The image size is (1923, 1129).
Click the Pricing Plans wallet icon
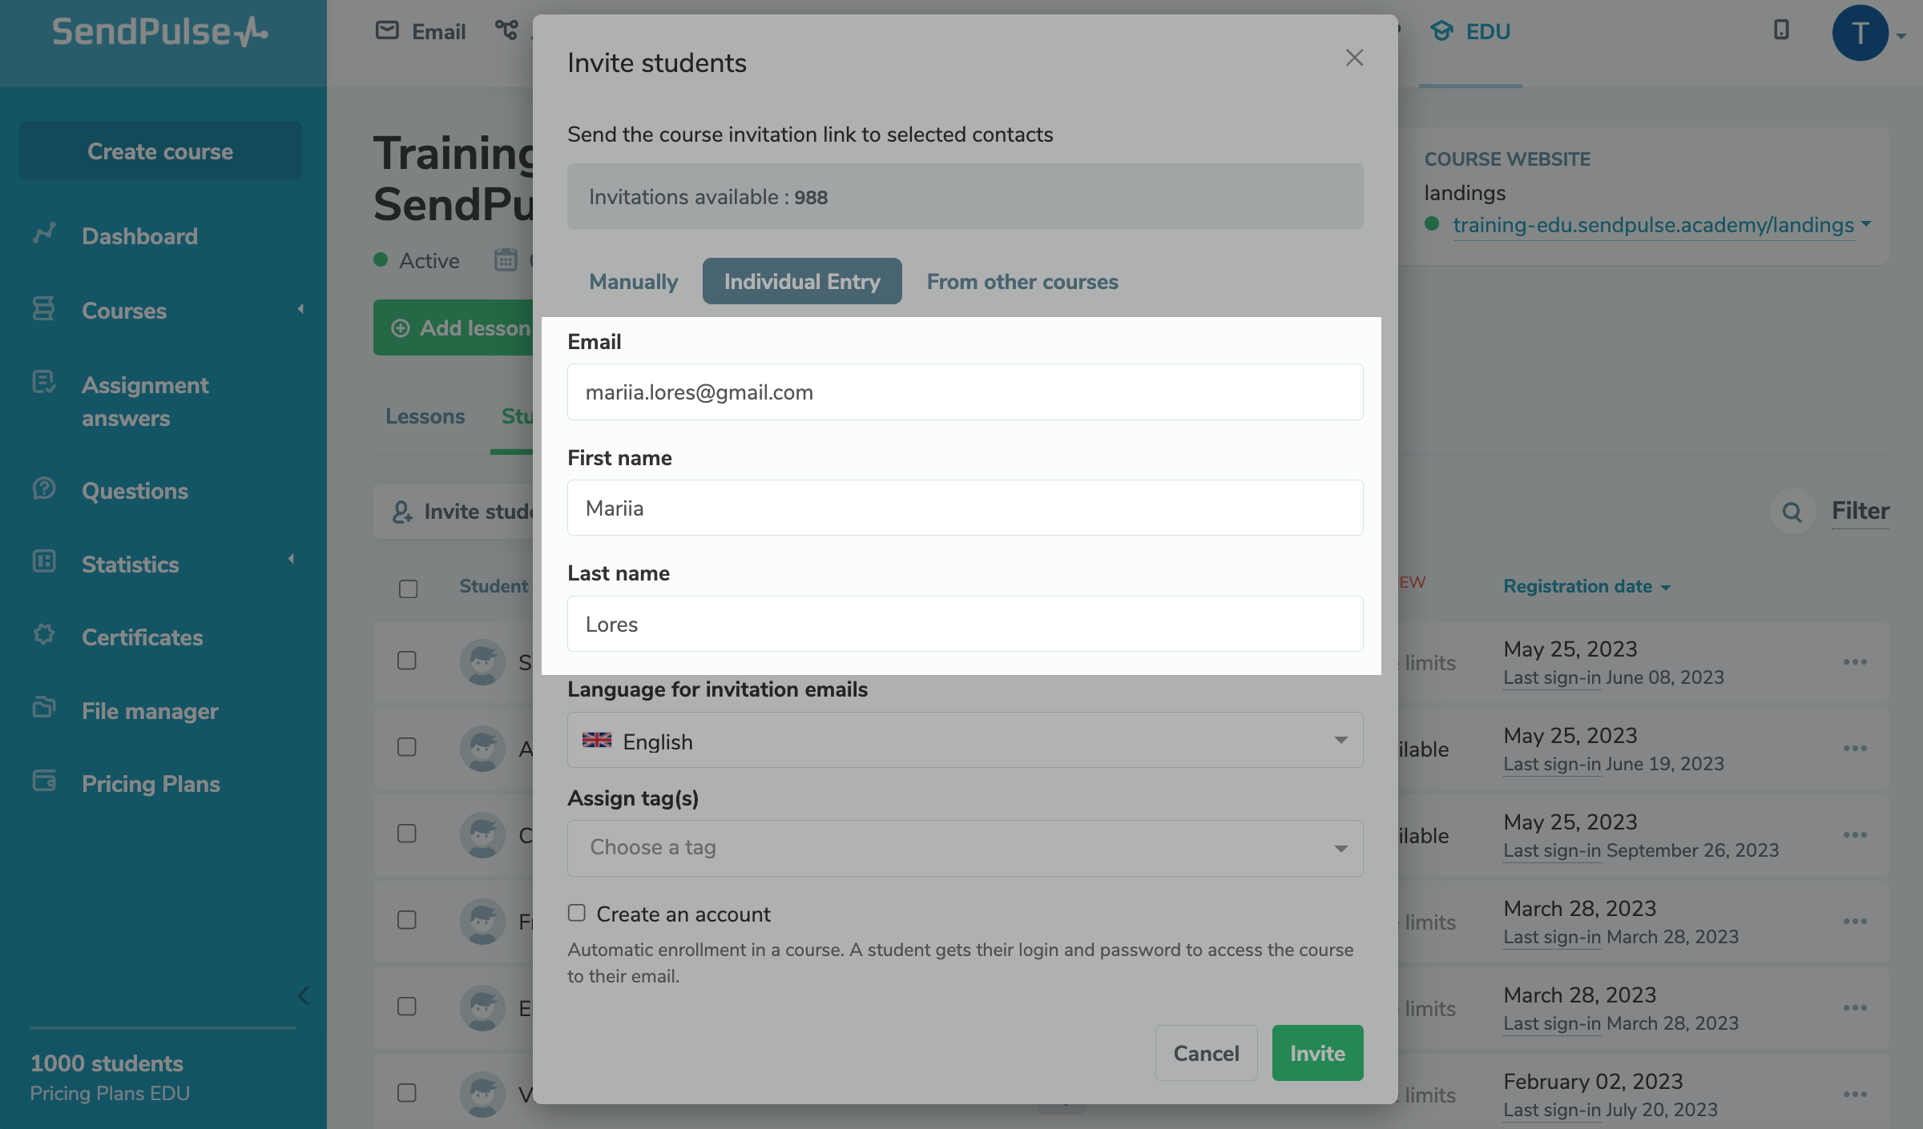44,781
